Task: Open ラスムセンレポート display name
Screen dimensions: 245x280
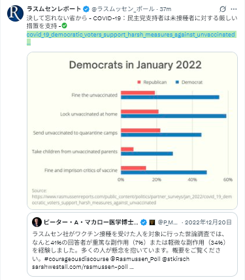Action: [54, 9]
